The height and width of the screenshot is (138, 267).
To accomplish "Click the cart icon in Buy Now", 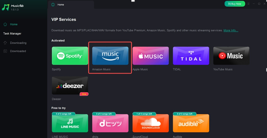I will (229, 4).
